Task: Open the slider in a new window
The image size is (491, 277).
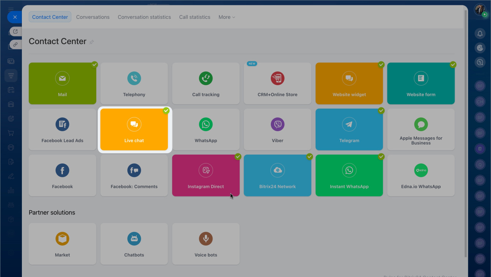Action: coord(15,31)
